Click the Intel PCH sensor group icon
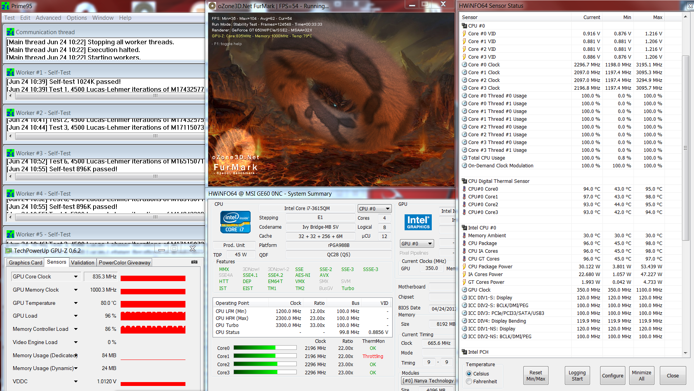This screenshot has width=694, height=391. click(x=464, y=352)
